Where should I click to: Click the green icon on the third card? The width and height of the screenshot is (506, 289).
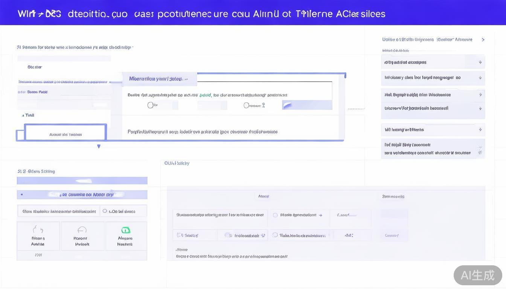(x=125, y=230)
